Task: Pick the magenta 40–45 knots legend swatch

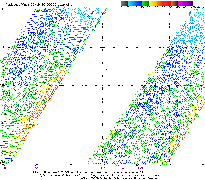Action: click(182, 3)
